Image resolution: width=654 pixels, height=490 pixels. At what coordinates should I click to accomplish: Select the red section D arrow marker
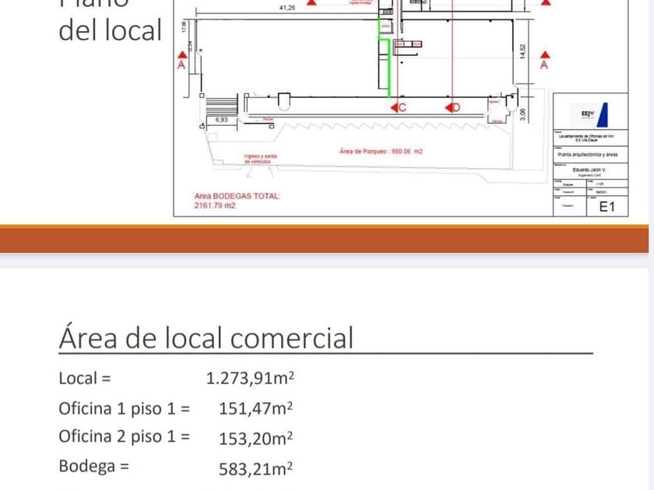(448, 107)
